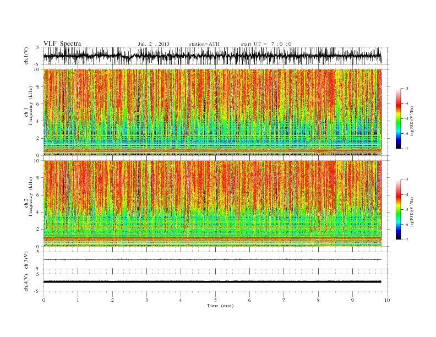The width and height of the screenshot is (436, 337).
Task: Click the "5" tick on the time axis
Action: (215, 300)
